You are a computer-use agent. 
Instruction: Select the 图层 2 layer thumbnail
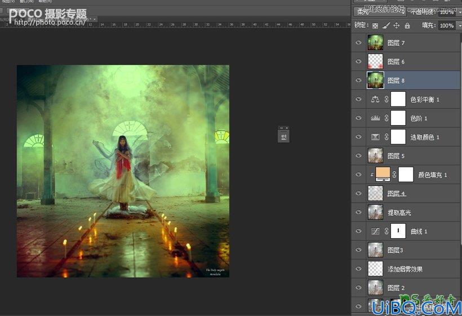375,288
